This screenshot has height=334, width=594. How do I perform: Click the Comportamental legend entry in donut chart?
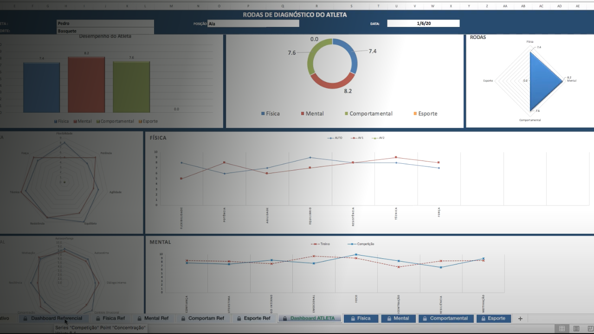click(370, 114)
